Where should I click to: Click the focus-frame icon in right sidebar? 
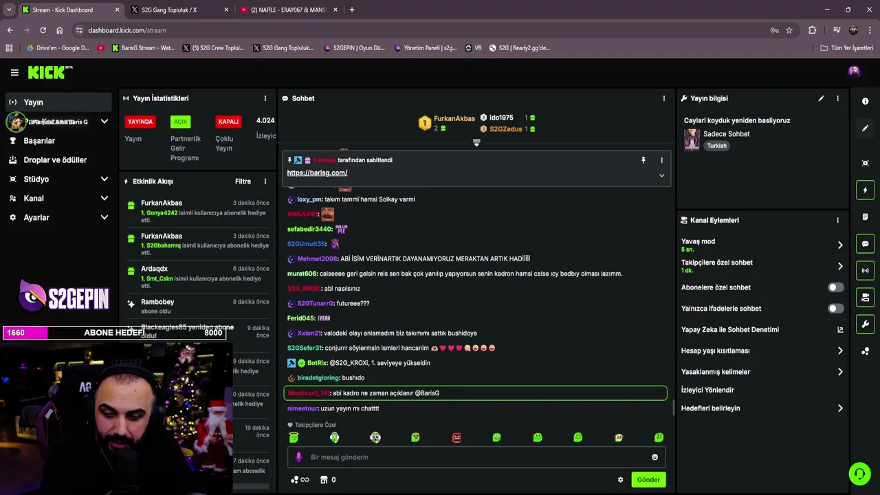(x=865, y=163)
